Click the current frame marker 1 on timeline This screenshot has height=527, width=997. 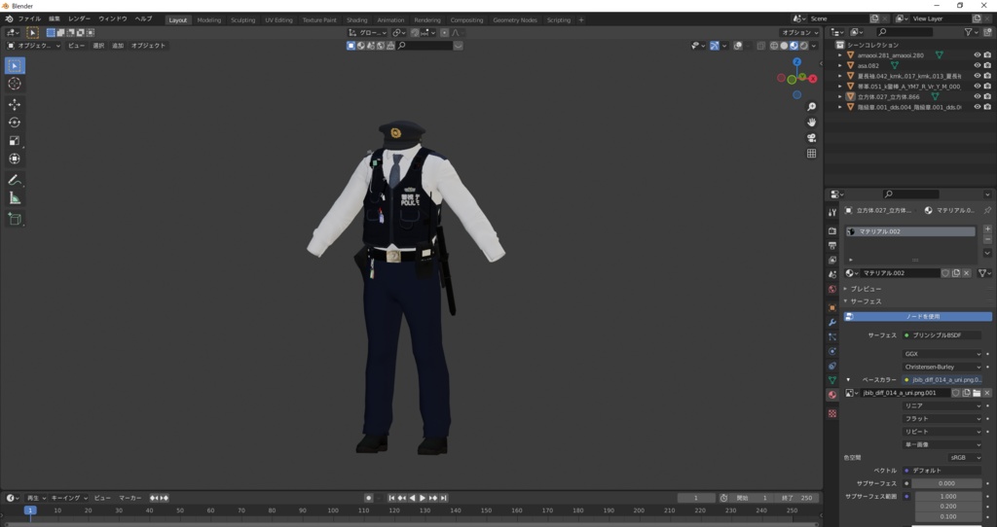pyautogui.click(x=30, y=509)
